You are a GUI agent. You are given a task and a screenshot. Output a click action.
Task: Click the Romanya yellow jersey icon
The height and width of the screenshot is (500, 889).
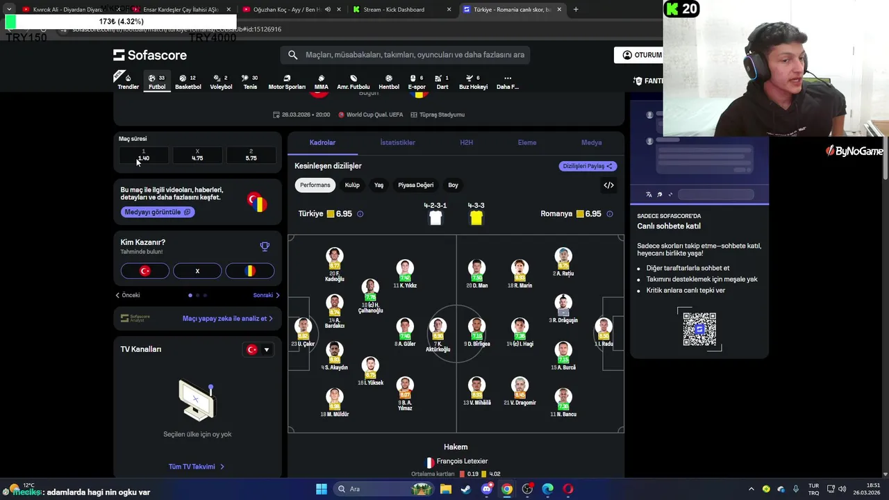pos(476,218)
